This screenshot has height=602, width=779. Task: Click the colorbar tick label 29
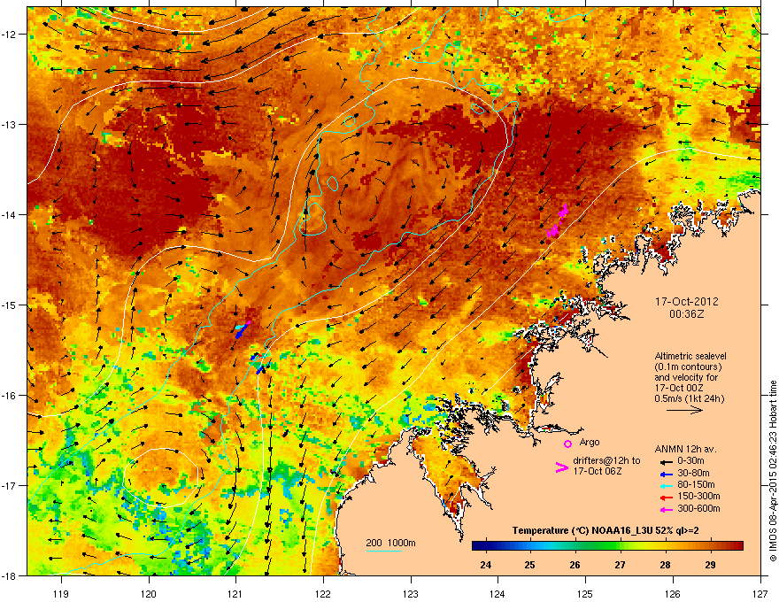[x=710, y=565]
